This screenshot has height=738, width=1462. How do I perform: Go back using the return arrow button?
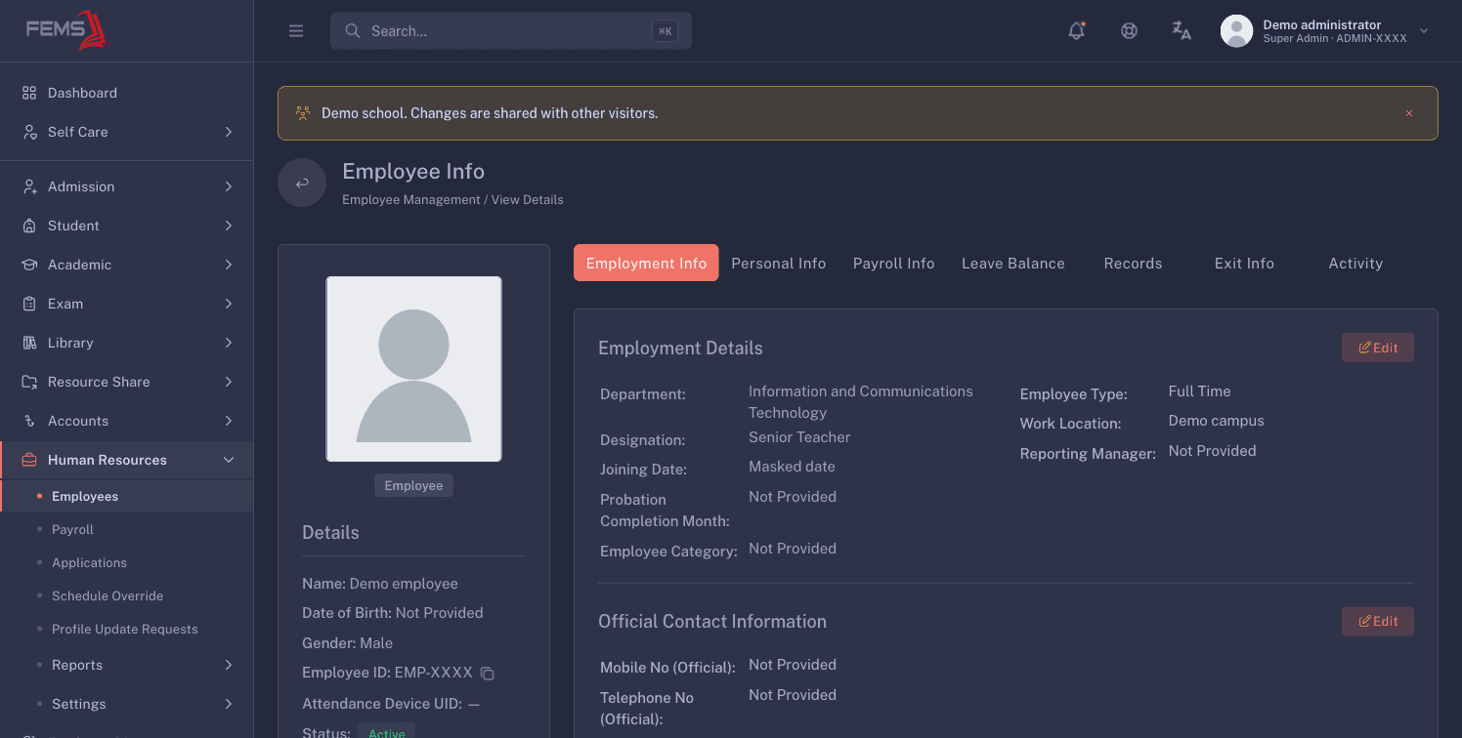302,183
